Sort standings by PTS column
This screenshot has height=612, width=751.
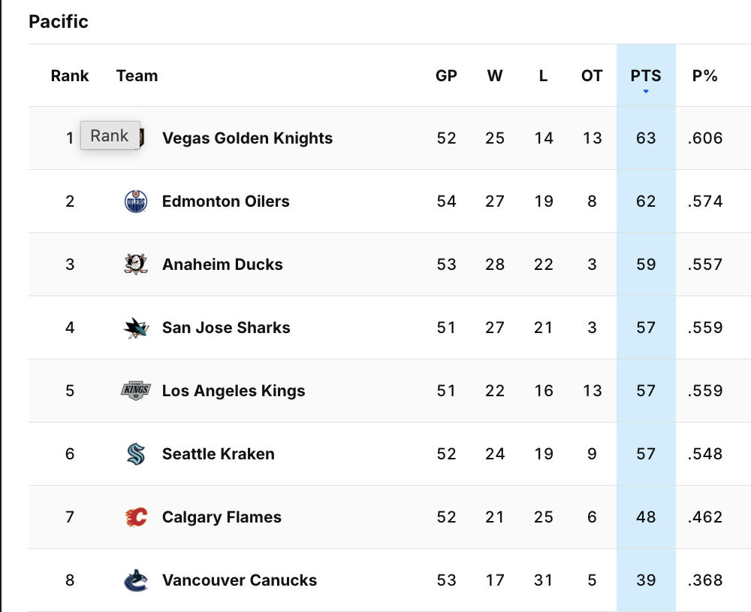pyautogui.click(x=646, y=76)
